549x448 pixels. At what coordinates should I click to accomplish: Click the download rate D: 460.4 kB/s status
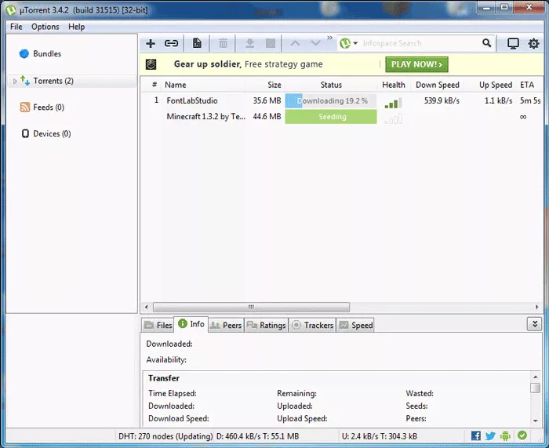257,436
